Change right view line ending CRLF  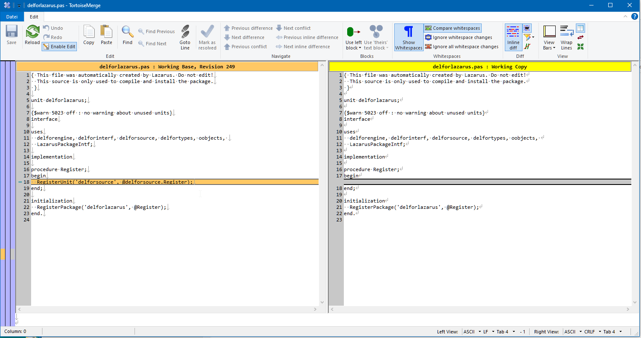click(592, 332)
